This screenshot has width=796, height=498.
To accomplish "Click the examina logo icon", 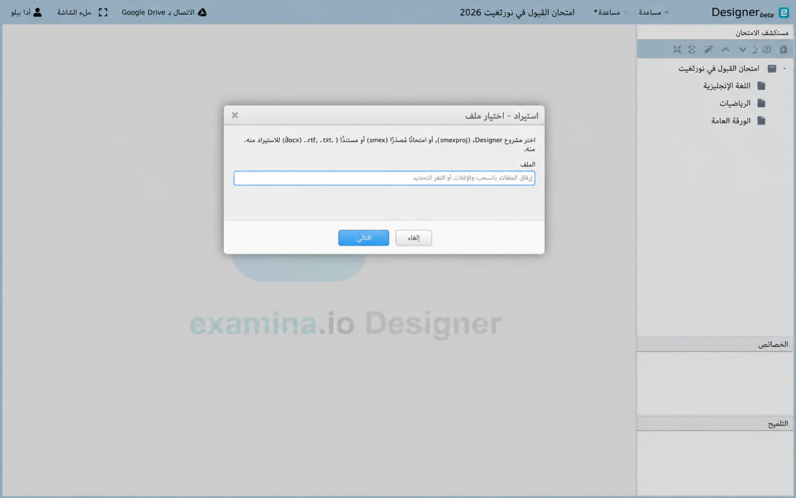I will pyautogui.click(x=784, y=12).
